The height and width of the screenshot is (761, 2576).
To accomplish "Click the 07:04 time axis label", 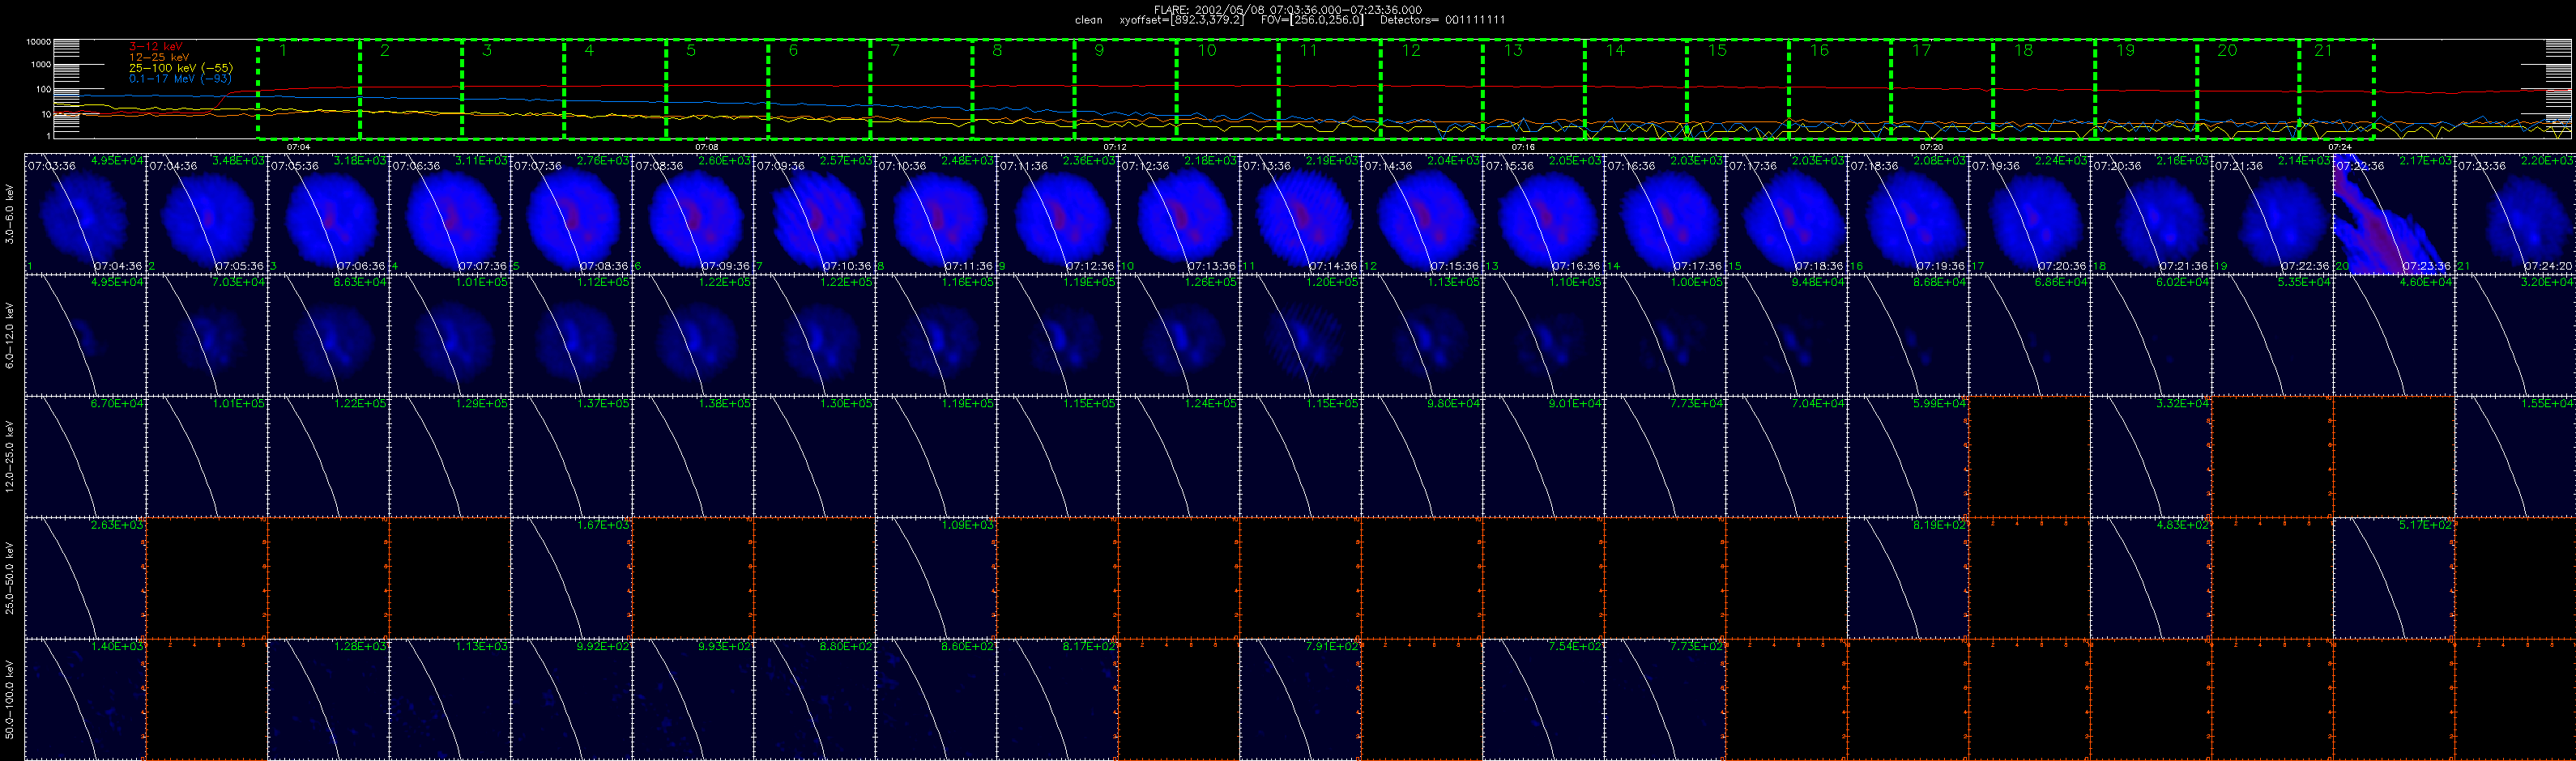I will (x=299, y=147).
